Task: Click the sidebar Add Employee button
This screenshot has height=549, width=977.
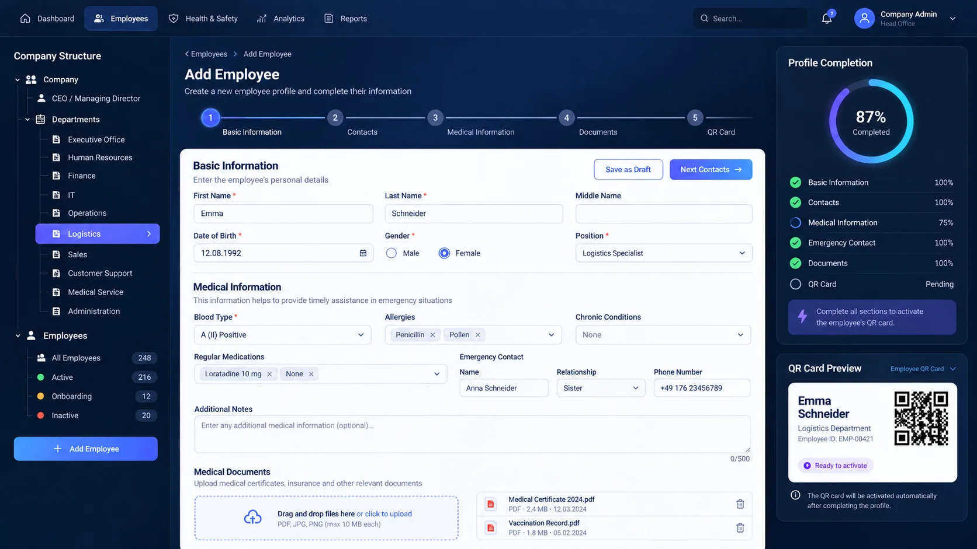Action: pyautogui.click(x=86, y=449)
